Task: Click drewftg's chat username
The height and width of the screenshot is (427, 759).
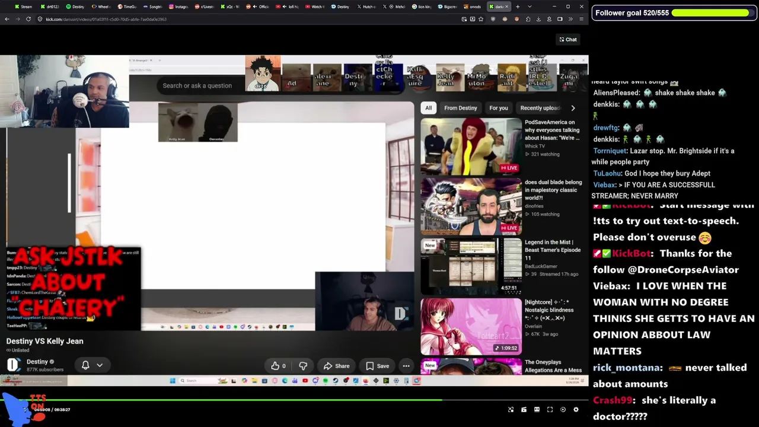Action: [605, 128]
